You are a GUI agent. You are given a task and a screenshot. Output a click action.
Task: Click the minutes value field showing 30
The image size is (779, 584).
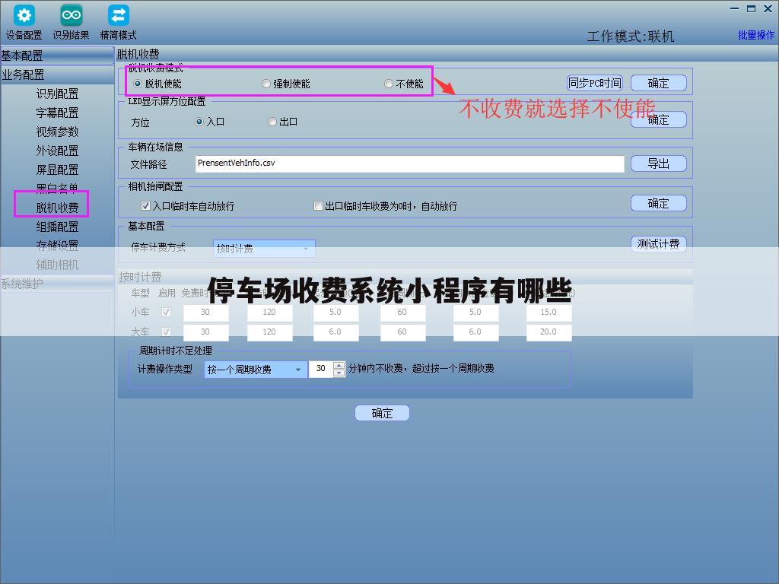point(321,369)
